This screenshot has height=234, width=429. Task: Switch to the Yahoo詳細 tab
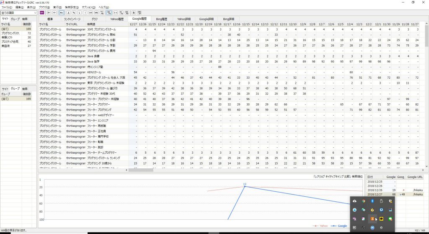click(x=184, y=19)
